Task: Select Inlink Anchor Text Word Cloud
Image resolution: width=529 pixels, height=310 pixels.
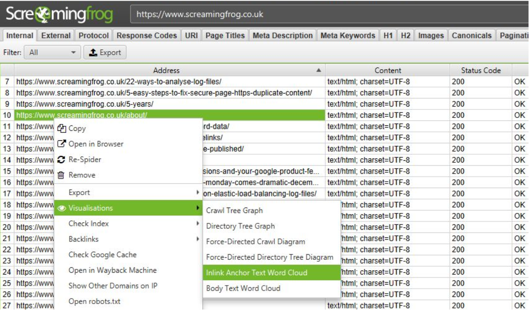Action: 271,273
